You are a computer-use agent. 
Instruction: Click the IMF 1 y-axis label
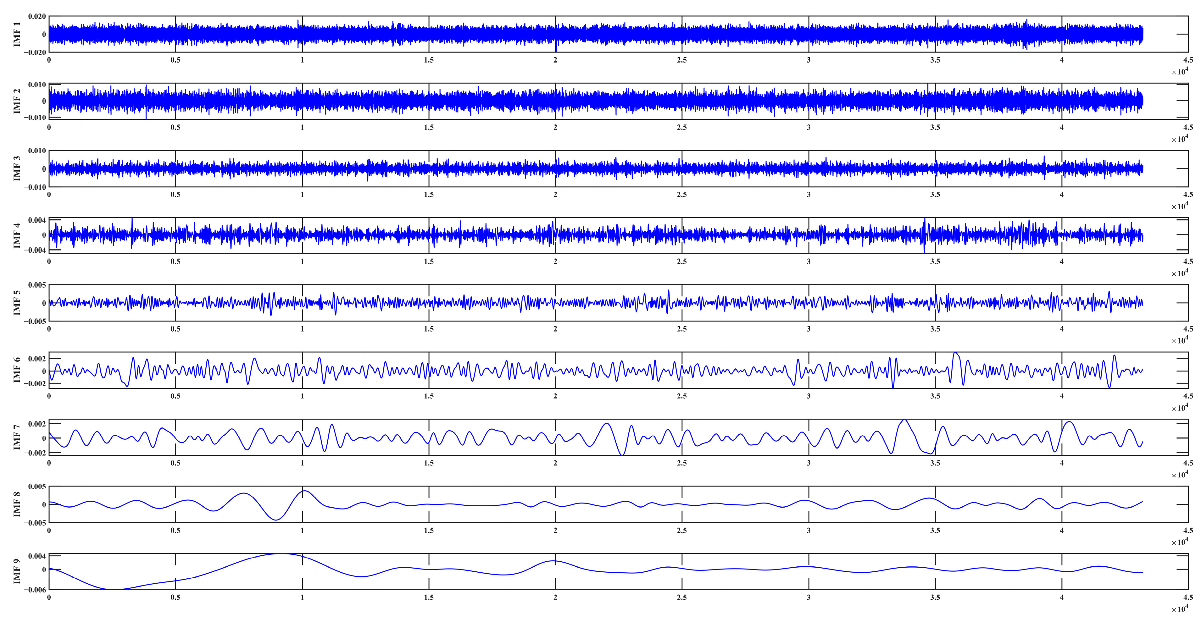(x=17, y=34)
